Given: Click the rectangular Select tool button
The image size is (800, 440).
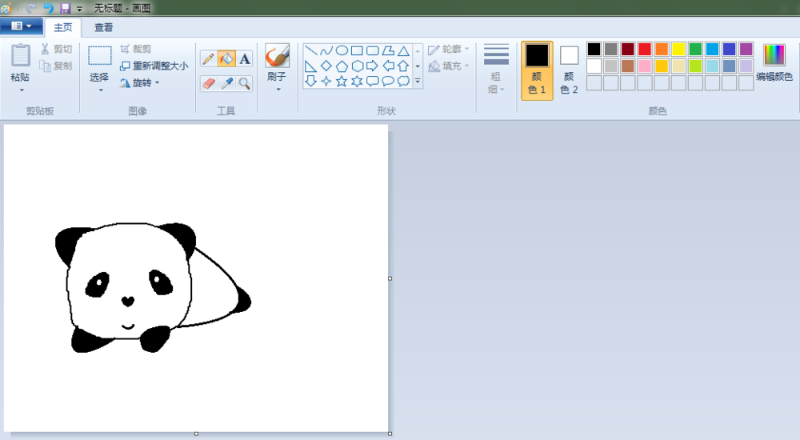Looking at the screenshot, I should pyautogui.click(x=99, y=56).
